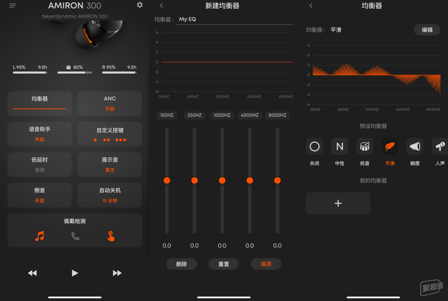The image size is (448, 301).
Task: Skip to previous track
Action: 32,273
